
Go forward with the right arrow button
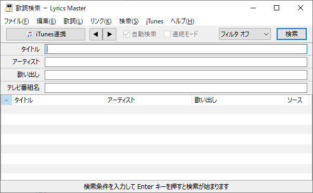[110, 34]
